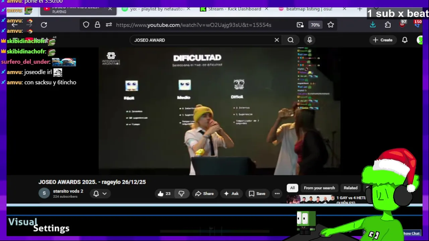Share the video
This screenshot has width=429, height=241.
point(204,193)
